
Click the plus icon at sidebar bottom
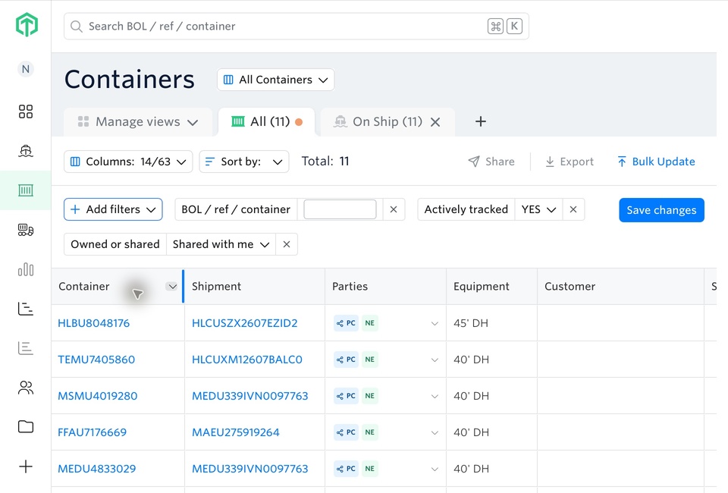(x=26, y=466)
